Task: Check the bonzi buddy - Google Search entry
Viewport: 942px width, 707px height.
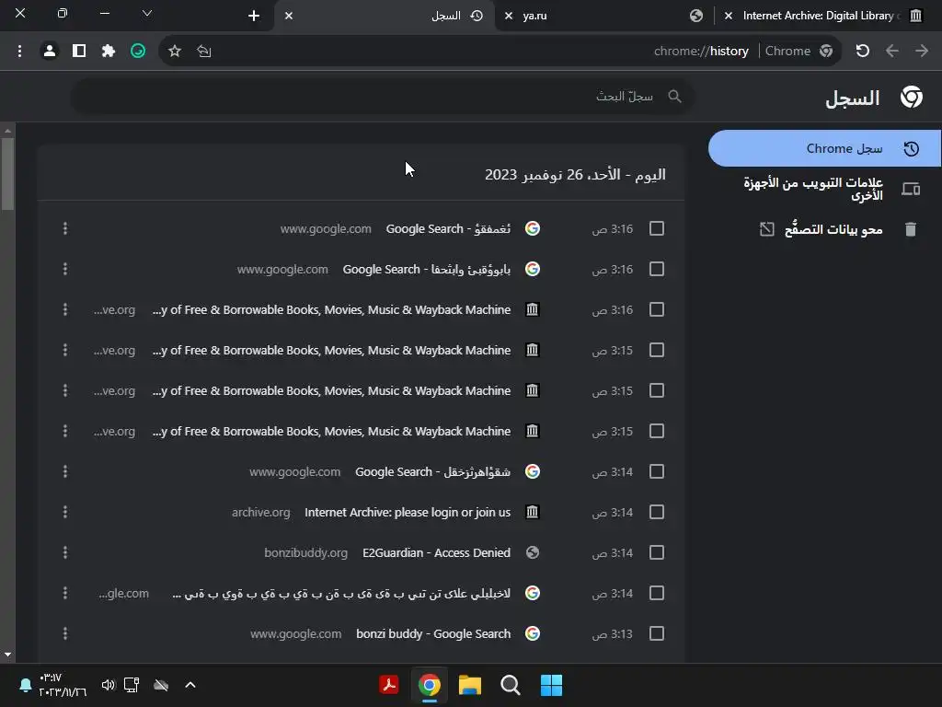Action: 657,633
